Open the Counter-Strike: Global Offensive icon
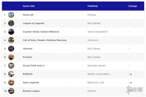The width and height of the screenshot is (146, 97). click(x=11, y=32)
